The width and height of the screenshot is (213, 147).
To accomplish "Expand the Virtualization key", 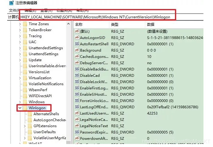I will tap(20, 78).
